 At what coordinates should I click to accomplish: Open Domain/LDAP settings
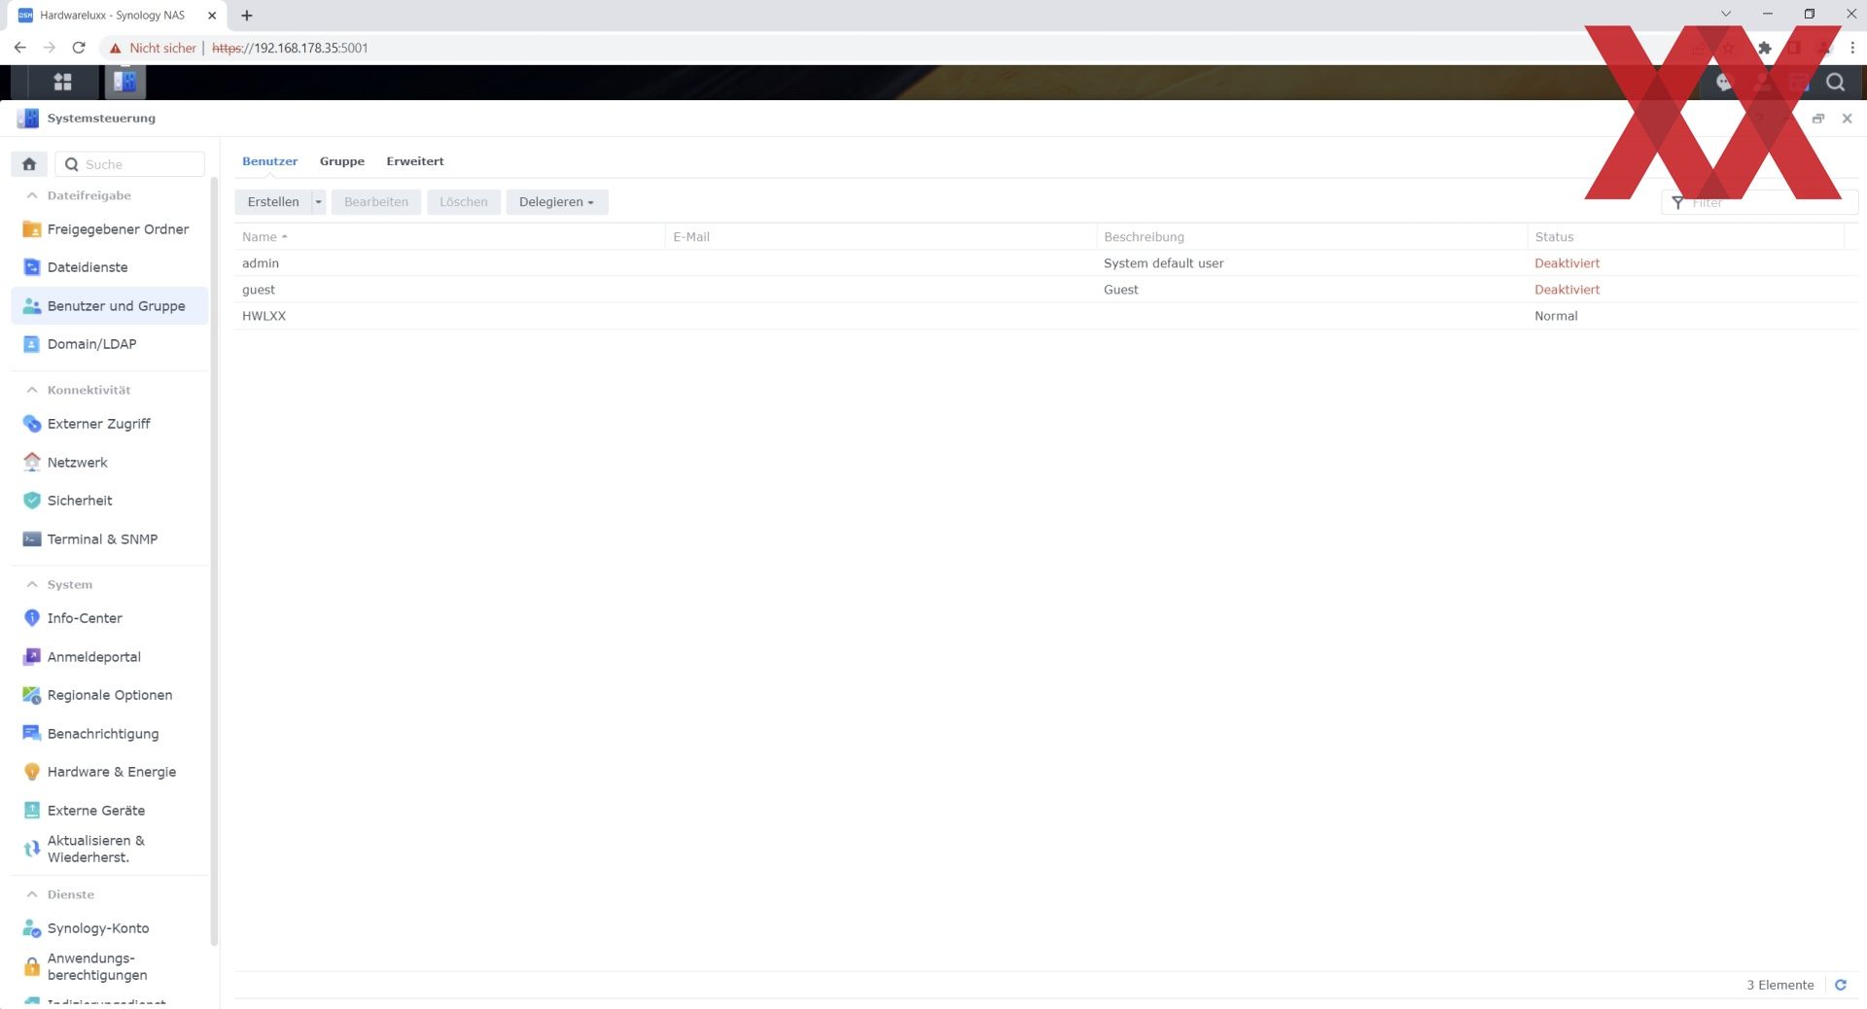coord(110,344)
